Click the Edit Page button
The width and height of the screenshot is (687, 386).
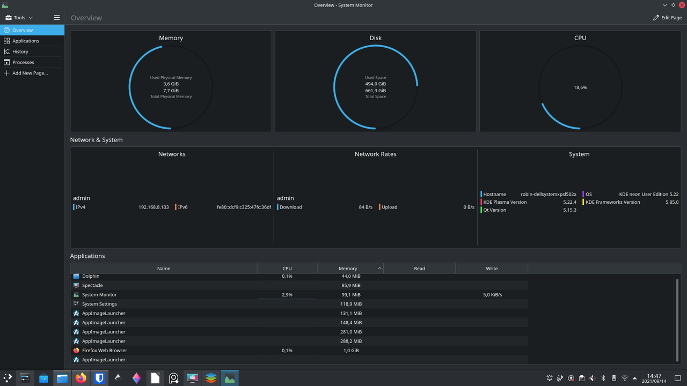667,18
